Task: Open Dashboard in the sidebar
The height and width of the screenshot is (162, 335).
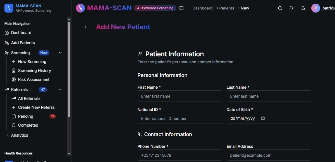Action: (21, 33)
